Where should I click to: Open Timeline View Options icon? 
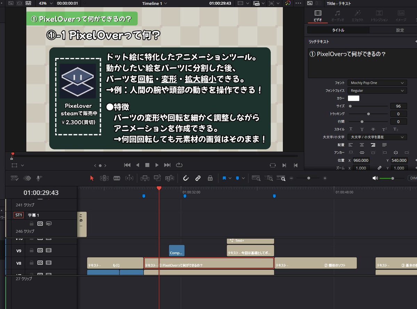tap(14, 178)
